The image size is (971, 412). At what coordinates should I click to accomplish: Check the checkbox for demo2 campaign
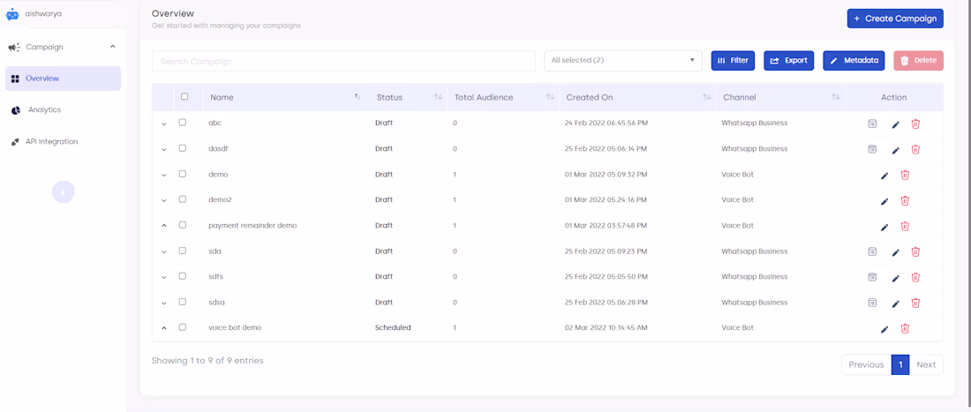coord(183,199)
